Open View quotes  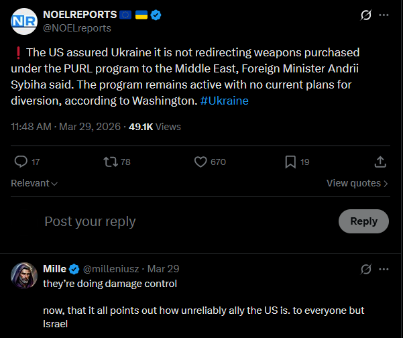tap(357, 183)
